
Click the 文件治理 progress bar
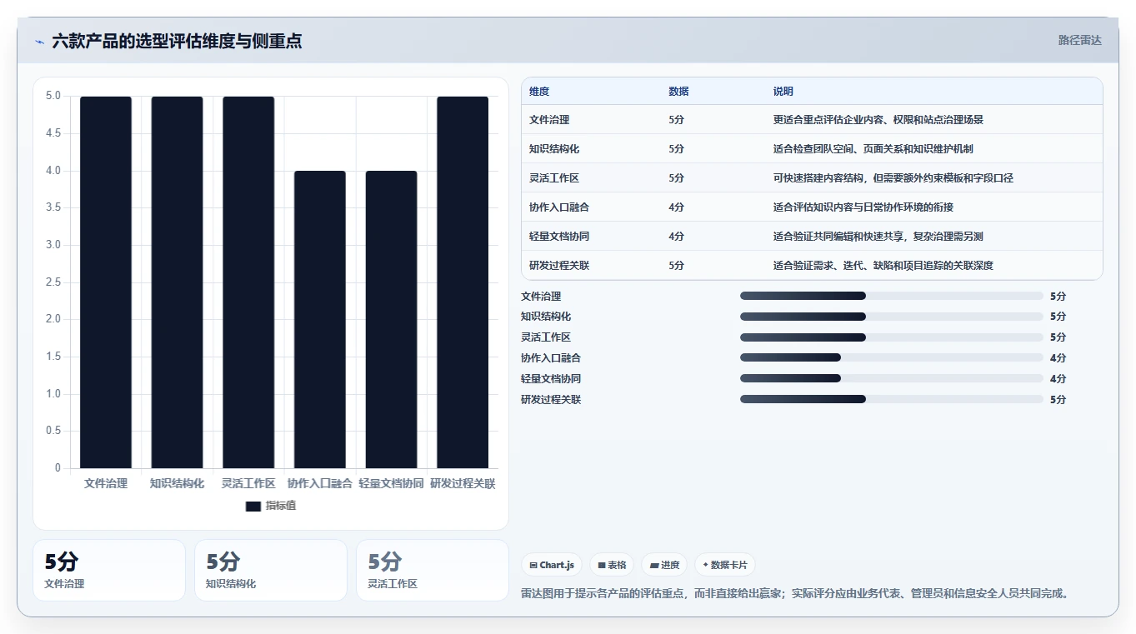[892, 296]
